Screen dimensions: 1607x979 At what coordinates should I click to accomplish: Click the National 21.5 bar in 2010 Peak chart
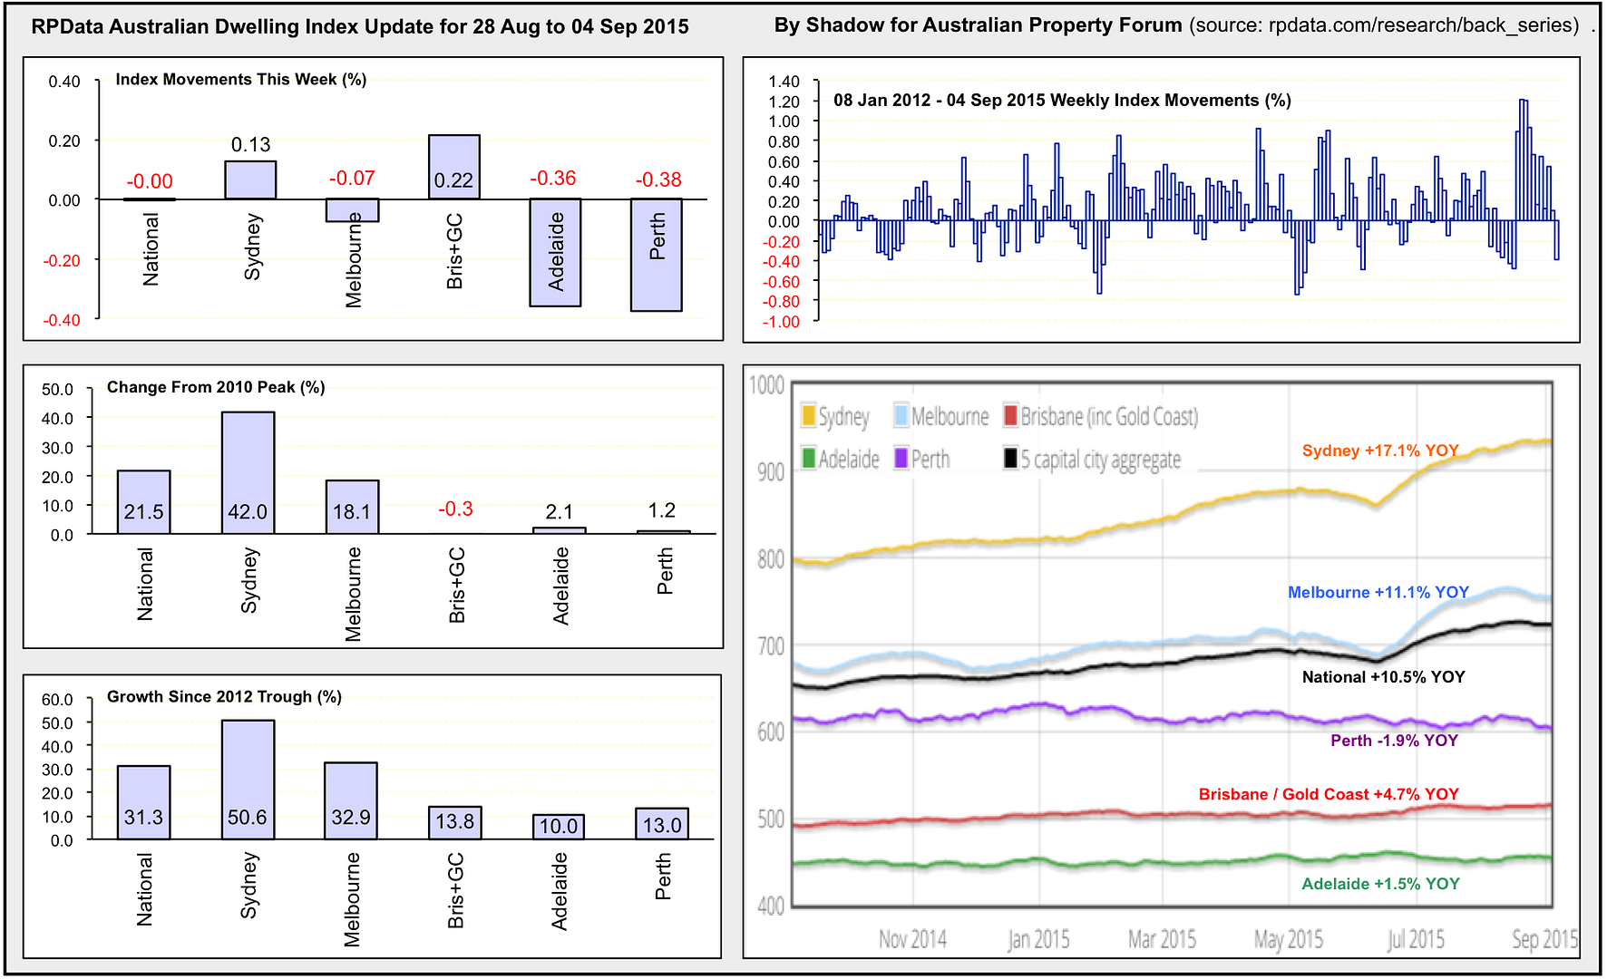coord(143,501)
